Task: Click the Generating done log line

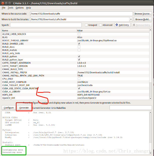Action: pos(12,152)
